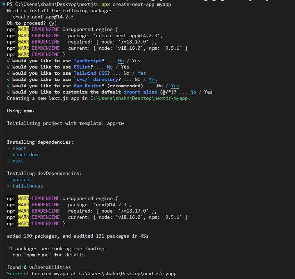Click the project path link ending in myapp.

coord(139,98)
